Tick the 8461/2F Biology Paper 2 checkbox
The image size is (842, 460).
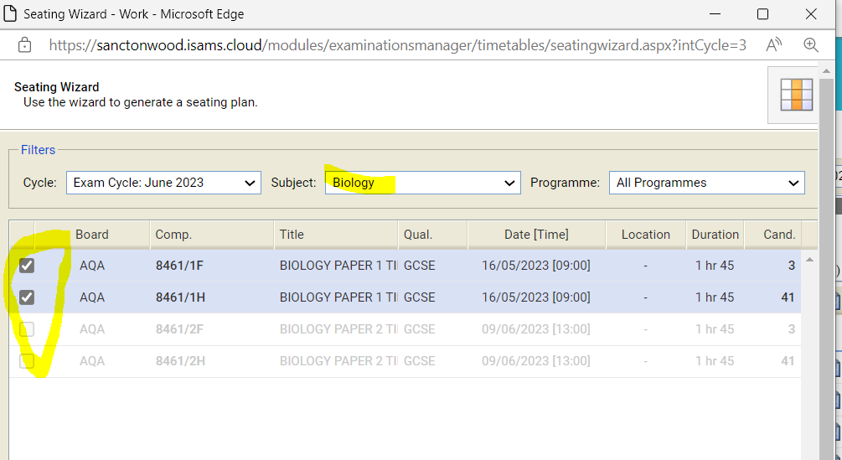(x=27, y=329)
